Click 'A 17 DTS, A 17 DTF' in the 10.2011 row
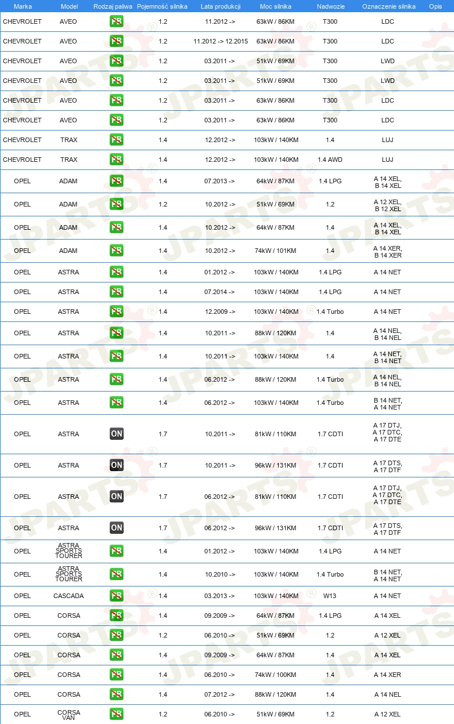454x724 pixels. 387,466
